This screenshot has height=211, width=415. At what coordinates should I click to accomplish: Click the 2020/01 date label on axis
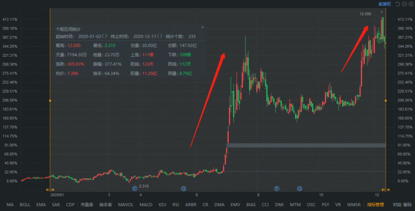[57, 194]
